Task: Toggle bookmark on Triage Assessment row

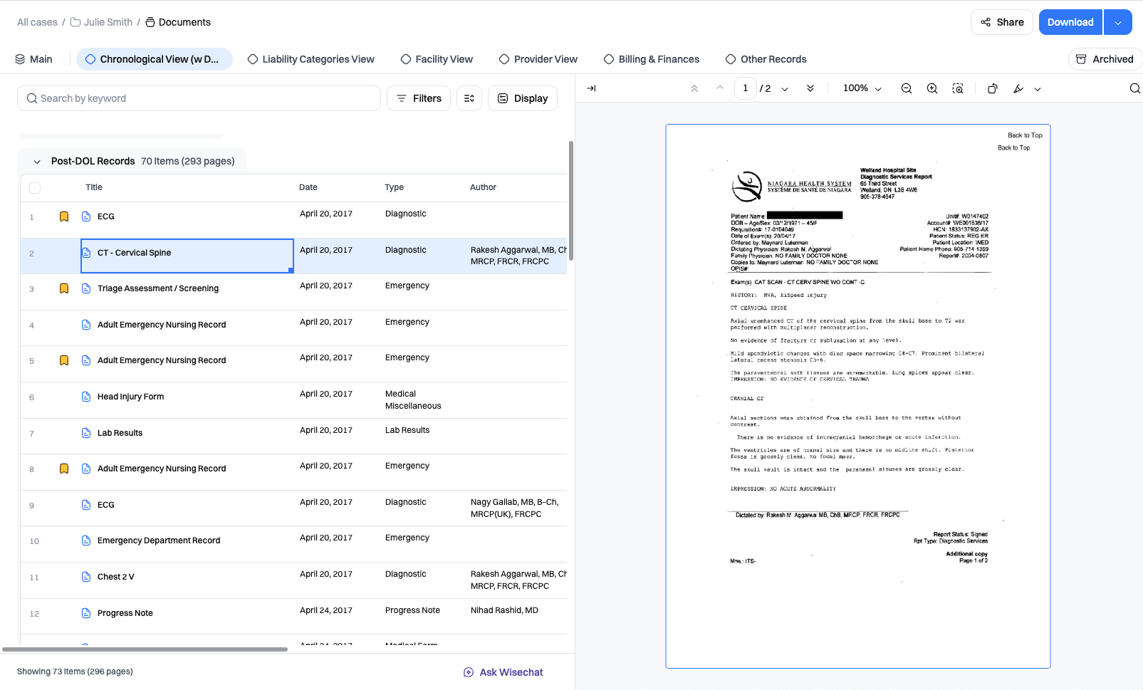Action: 64,288
